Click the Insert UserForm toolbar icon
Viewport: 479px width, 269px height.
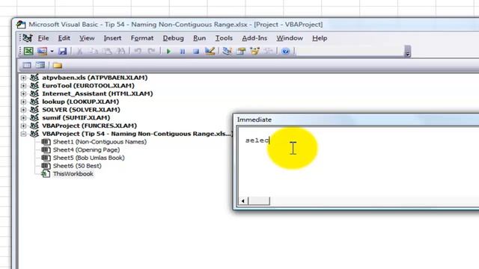(42, 51)
